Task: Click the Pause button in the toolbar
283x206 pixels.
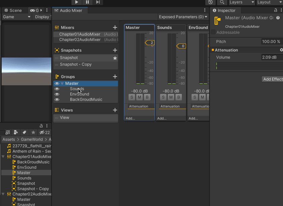Action: 87,2
